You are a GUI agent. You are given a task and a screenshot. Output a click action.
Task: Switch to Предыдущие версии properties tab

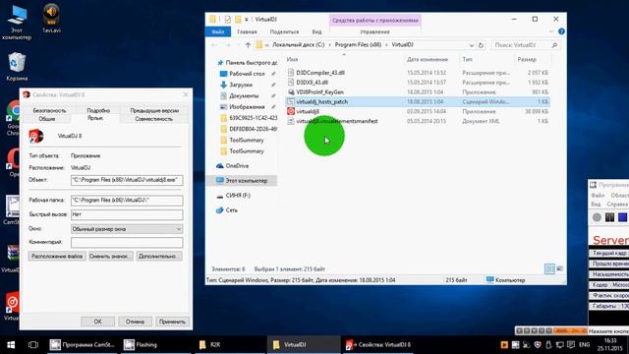coord(154,110)
